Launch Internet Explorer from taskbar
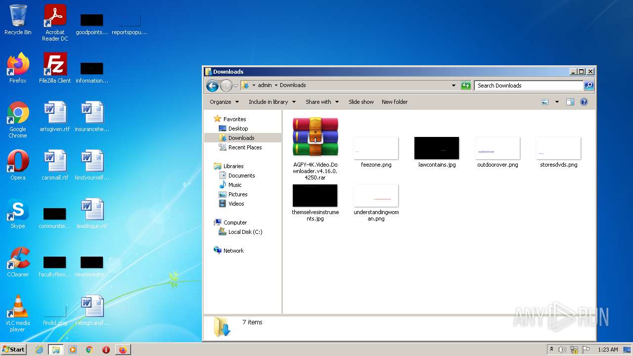 [x=39, y=350]
